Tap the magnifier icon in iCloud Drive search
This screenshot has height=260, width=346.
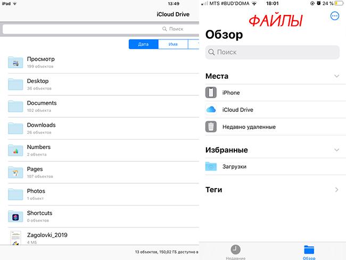pyautogui.click(x=164, y=29)
